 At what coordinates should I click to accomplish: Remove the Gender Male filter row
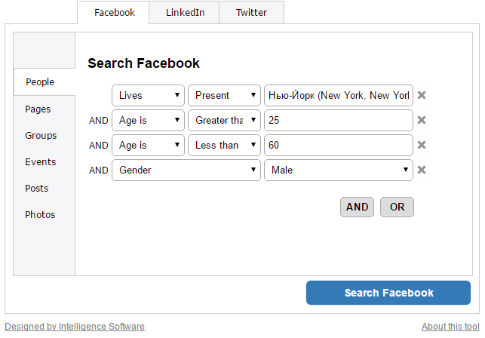coord(422,170)
